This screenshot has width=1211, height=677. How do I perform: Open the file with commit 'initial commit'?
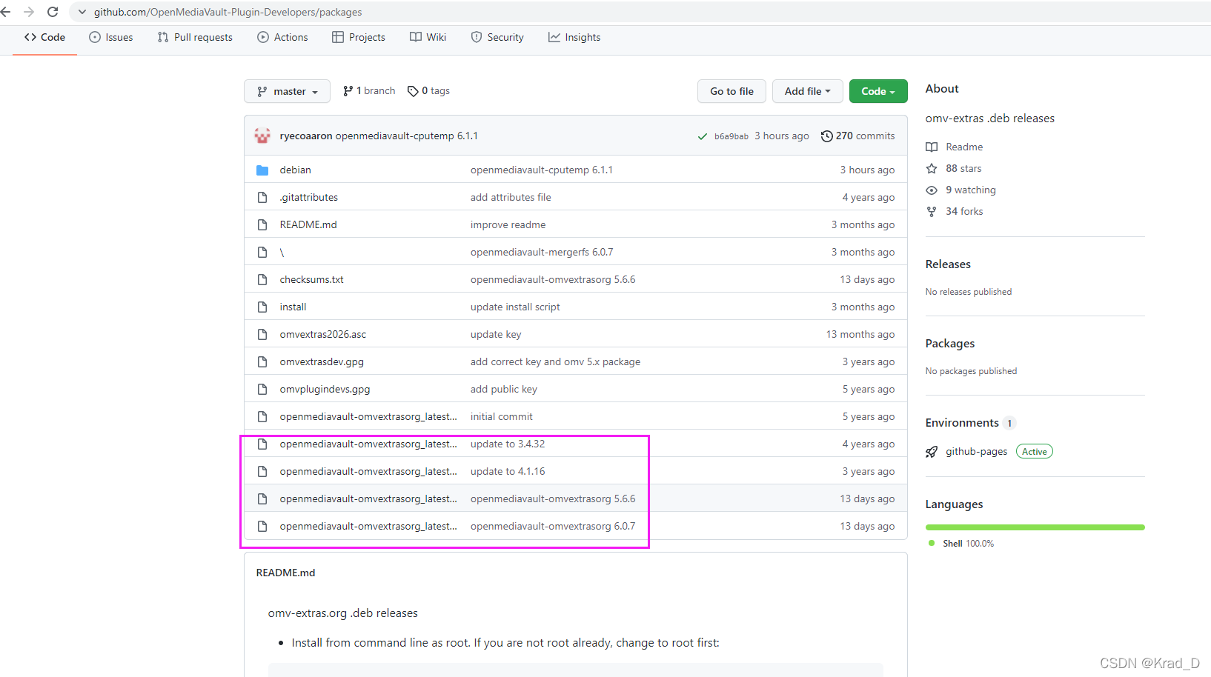tap(368, 416)
